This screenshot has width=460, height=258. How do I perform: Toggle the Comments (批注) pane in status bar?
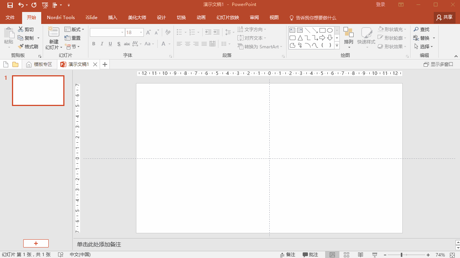[310, 255]
